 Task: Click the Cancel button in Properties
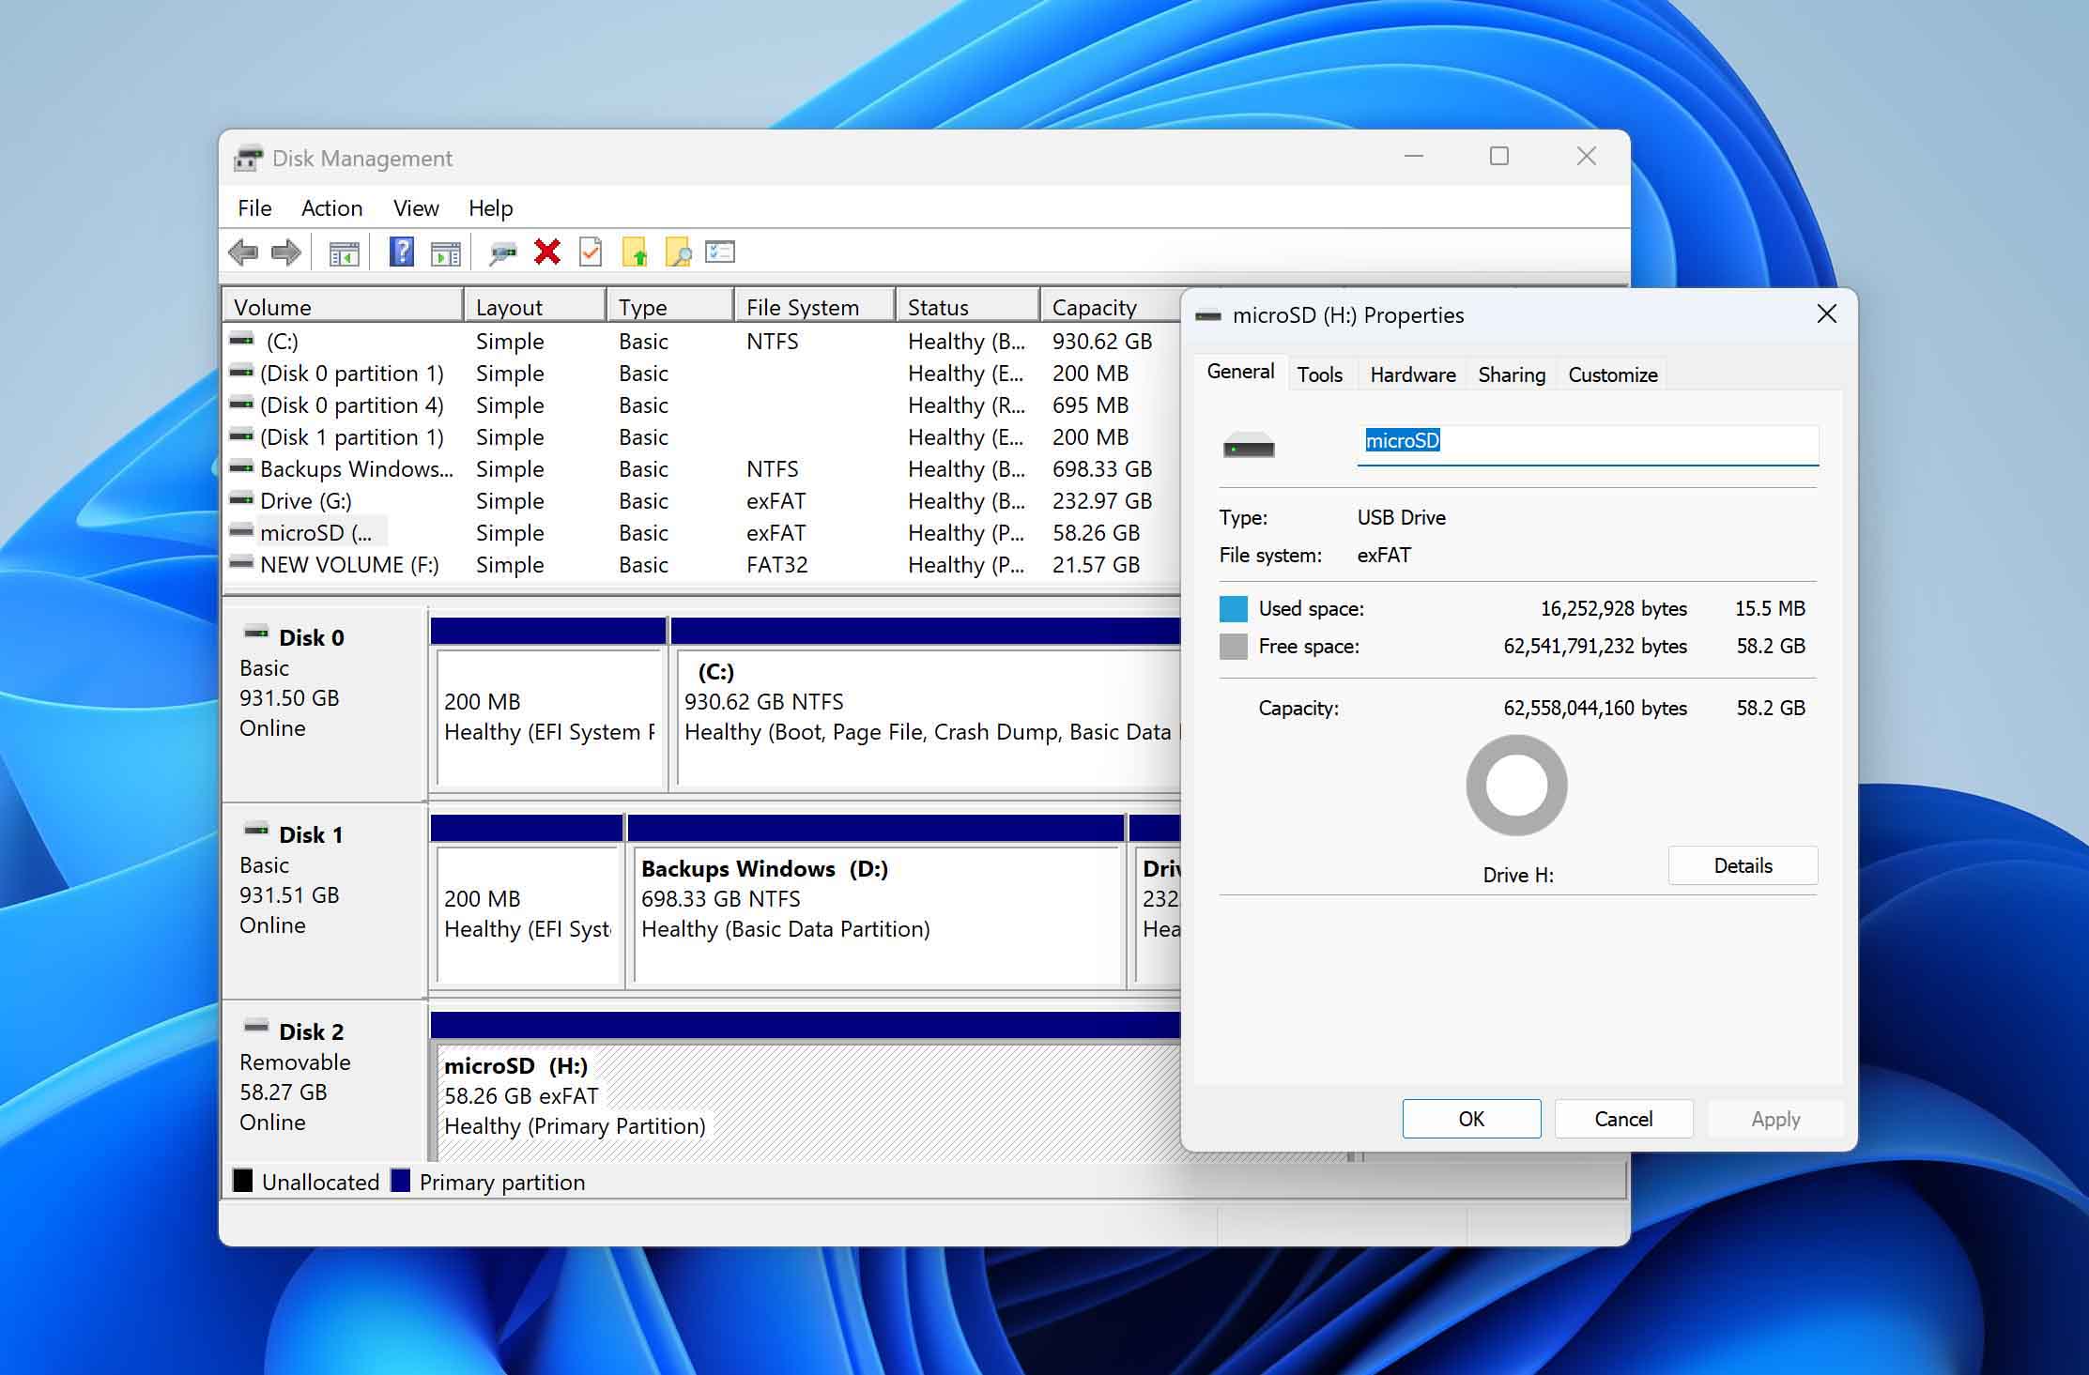(x=1623, y=1119)
